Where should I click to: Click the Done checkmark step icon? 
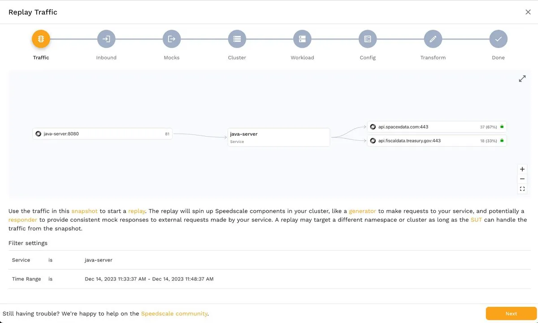[498, 39]
